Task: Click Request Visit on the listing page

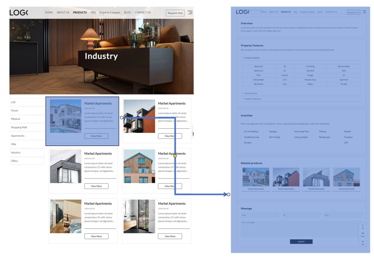Action: click(175, 13)
